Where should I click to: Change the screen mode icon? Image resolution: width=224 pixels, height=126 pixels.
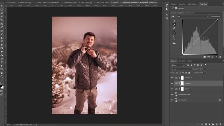pos(2,94)
